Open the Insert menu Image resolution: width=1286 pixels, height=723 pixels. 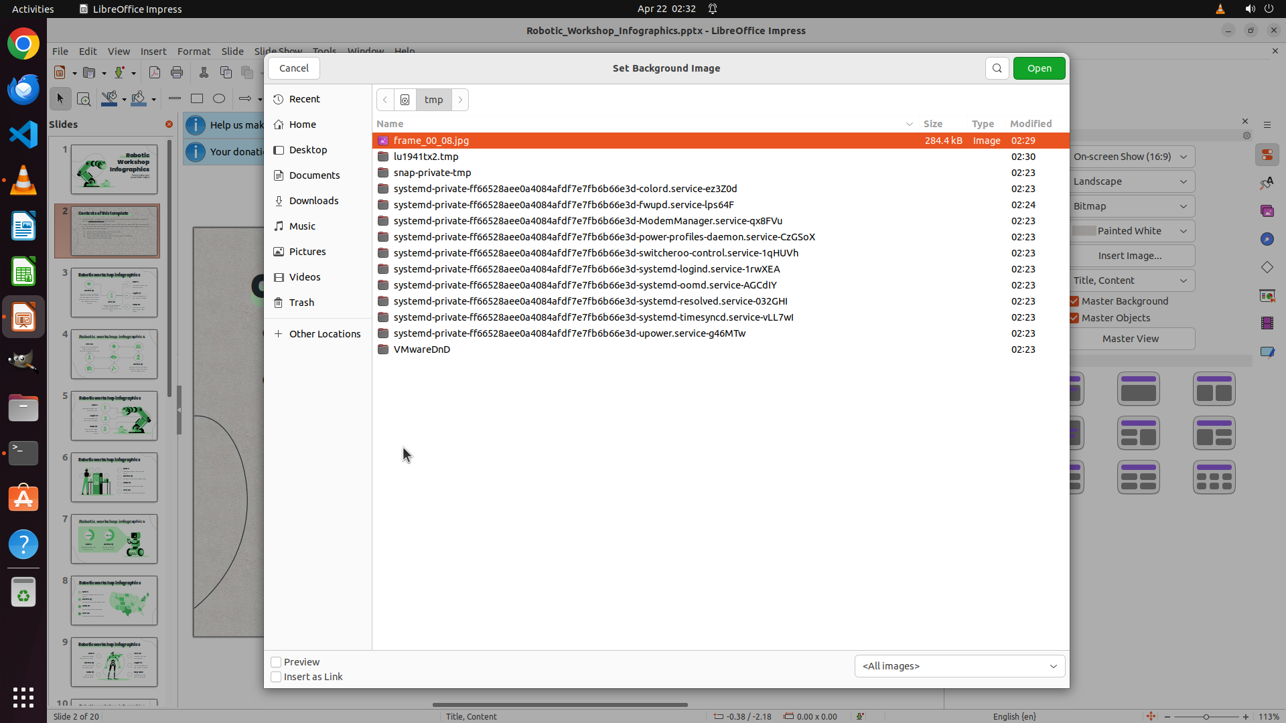coord(153,52)
